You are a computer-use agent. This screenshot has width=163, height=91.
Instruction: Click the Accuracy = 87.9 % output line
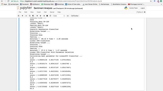tap(48, 50)
